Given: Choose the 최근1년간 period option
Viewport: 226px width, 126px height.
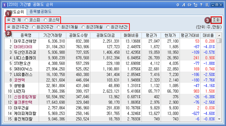Looking at the screenshot, I should point(117,27).
